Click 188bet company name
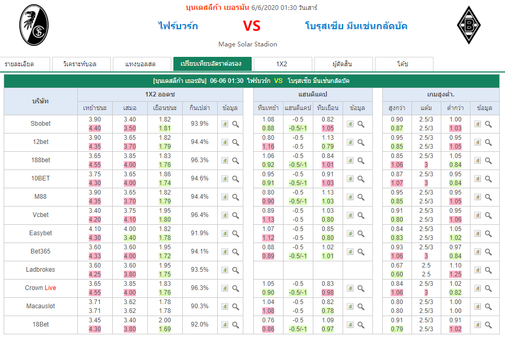The height and width of the screenshot is (338, 505). tap(41, 160)
